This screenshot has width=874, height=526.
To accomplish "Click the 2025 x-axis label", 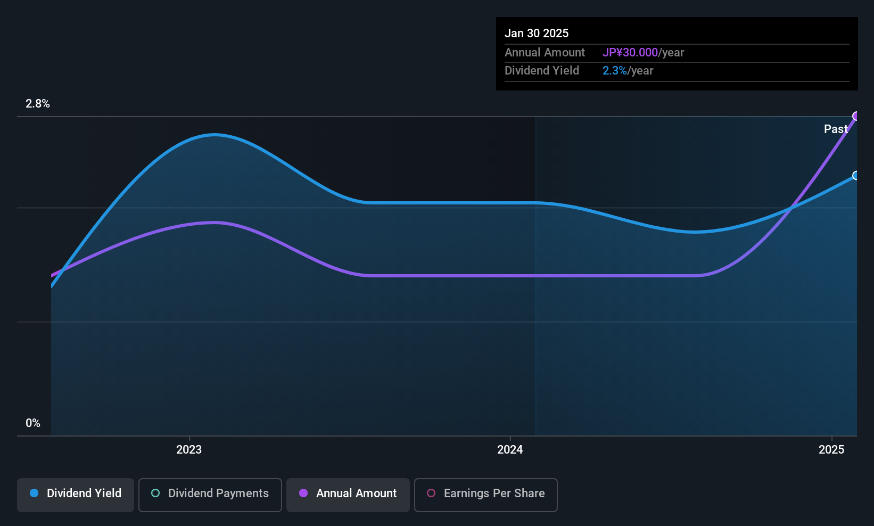I will click(831, 450).
